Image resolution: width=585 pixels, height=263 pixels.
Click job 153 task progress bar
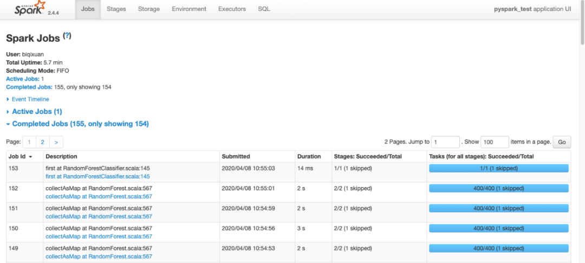click(499, 168)
